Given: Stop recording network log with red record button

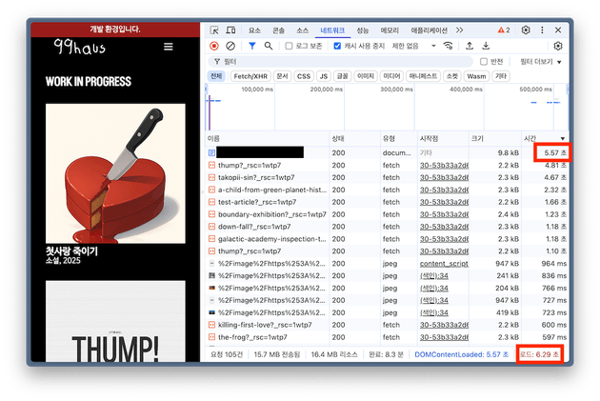Looking at the screenshot, I should pyautogui.click(x=214, y=45).
